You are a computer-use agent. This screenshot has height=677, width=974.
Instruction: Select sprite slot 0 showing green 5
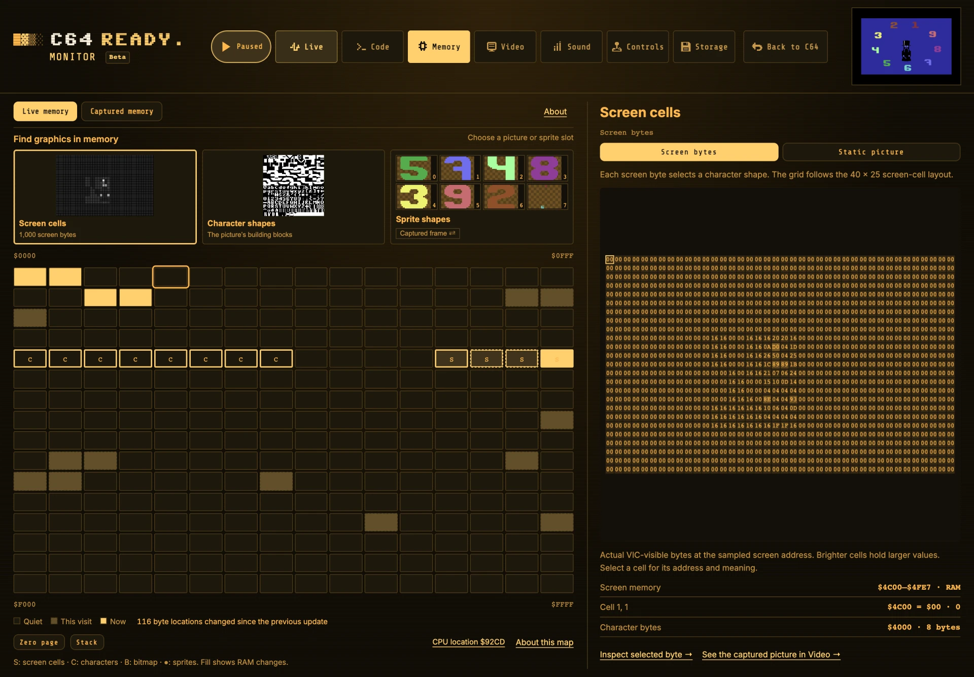coord(416,168)
